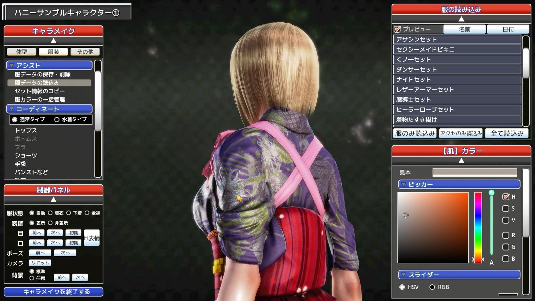Set 服状態 to 下着

pos(68,213)
